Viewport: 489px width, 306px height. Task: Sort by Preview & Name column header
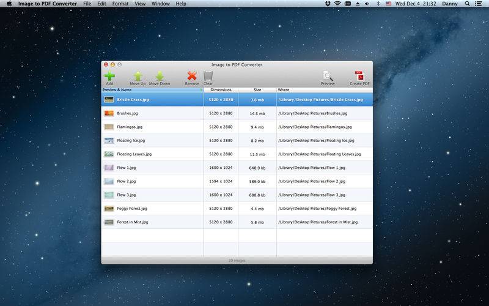tap(152, 89)
